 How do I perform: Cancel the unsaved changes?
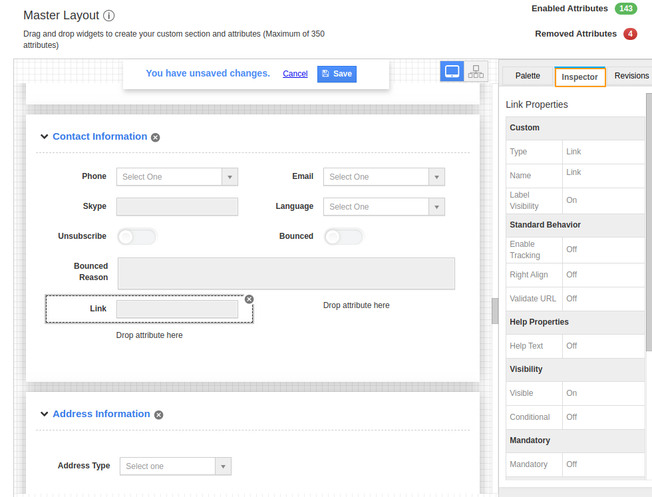coord(295,74)
